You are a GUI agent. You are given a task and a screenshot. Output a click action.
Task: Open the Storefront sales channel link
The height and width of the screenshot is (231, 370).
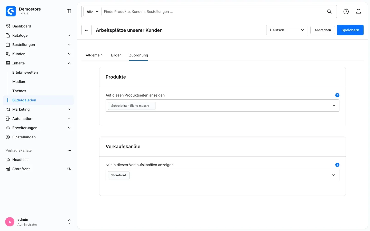pyautogui.click(x=21, y=169)
